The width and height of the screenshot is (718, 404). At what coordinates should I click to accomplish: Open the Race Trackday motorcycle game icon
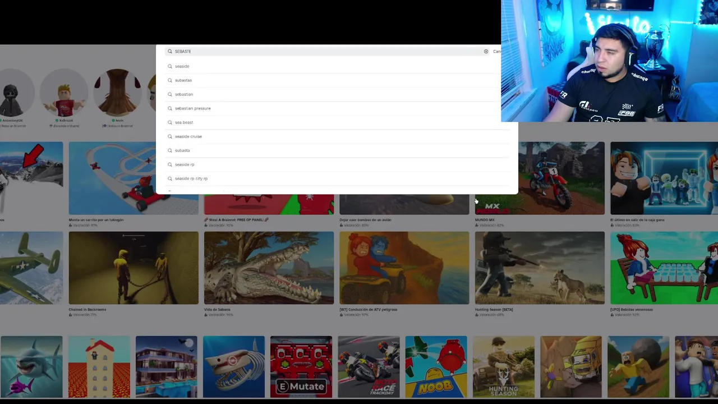pyautogui.click(x=369, y=366)
